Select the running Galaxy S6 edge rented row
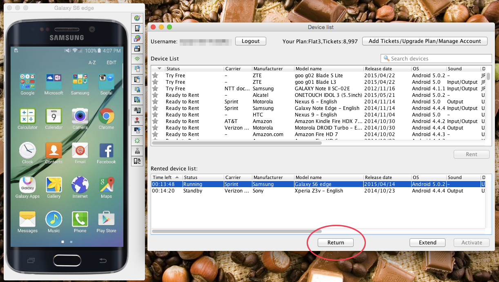499x282 pixels. [319, 184]
